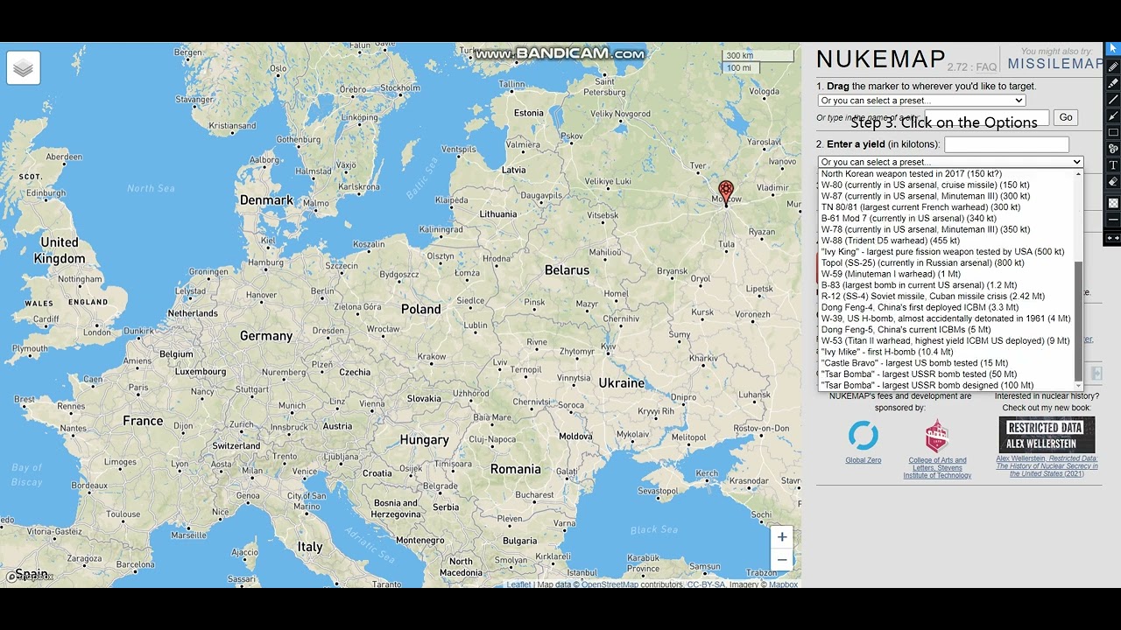Open the map layers control
The height and width of the screenshot is (630, 1121).
24,67
